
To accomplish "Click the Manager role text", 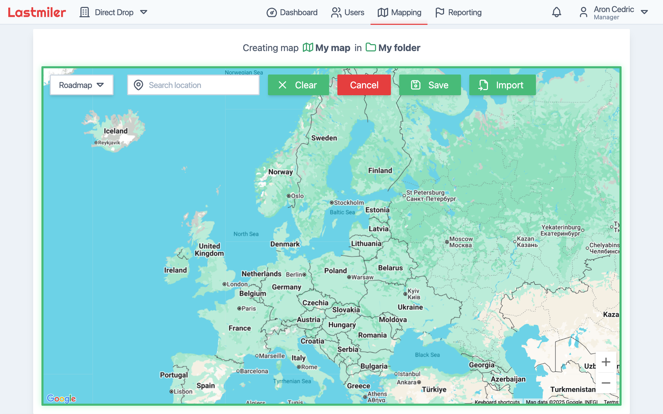I will [606, 17].
